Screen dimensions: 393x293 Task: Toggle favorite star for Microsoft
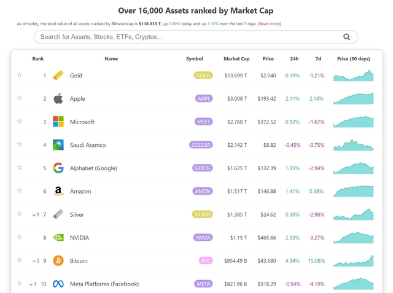coord(20,122)
